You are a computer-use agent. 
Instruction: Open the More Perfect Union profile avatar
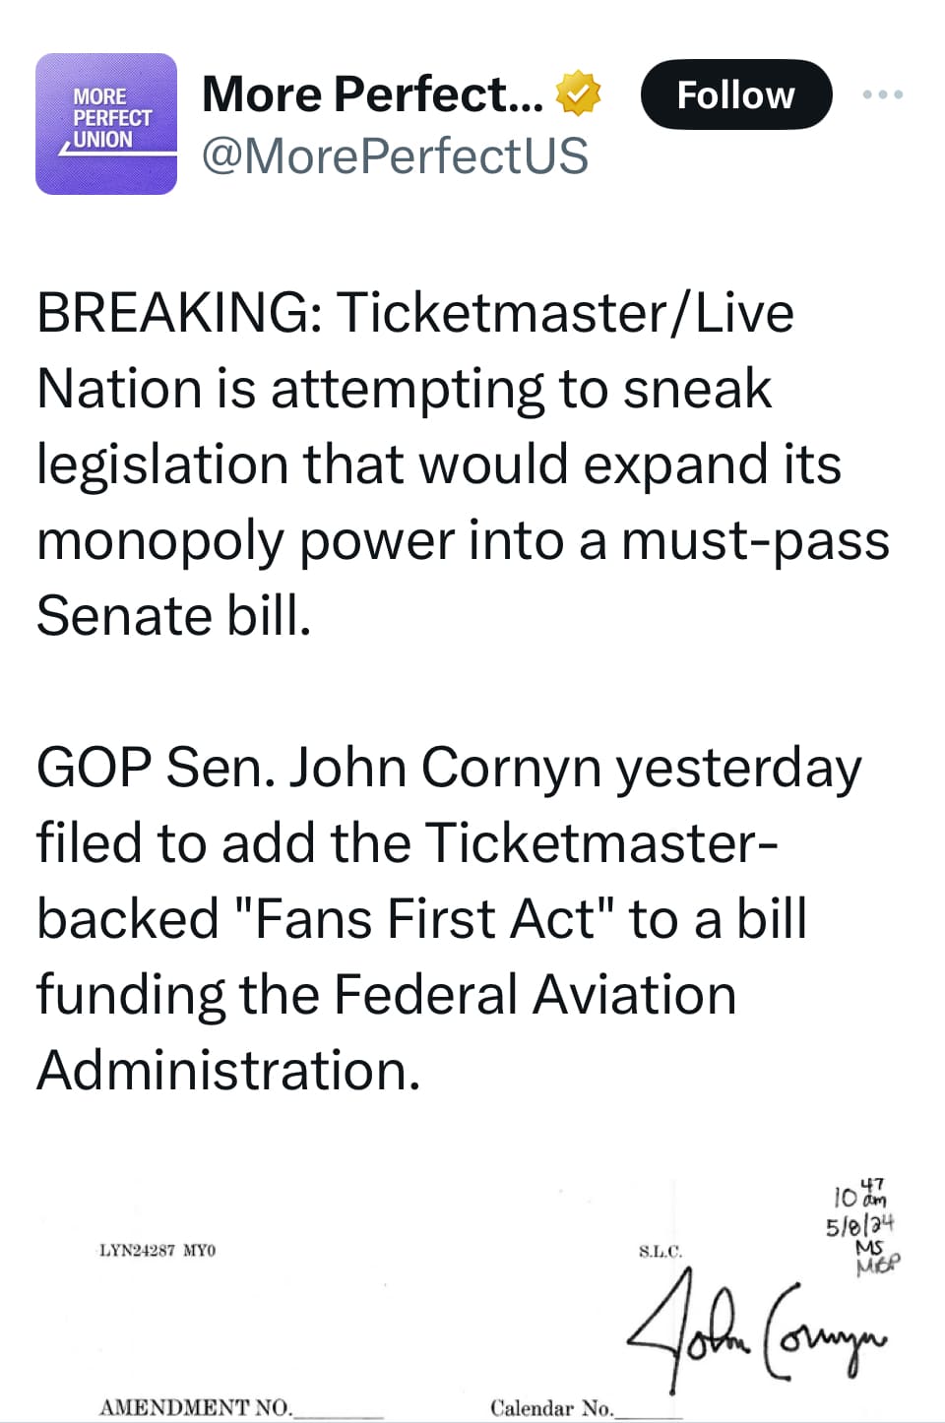[106, 124]
